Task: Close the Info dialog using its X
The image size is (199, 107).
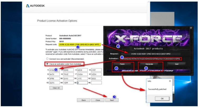Action: (169, 81)
